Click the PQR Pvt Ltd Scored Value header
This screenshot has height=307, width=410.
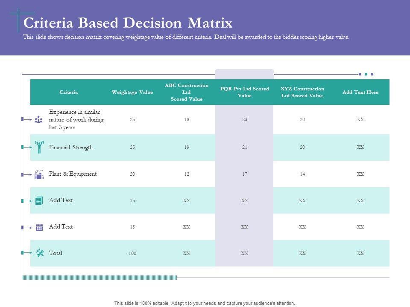(245, 92)
